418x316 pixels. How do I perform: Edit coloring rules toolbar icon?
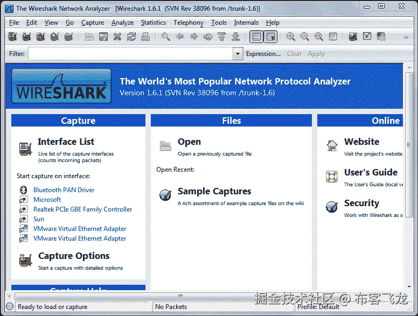click(x=381, y=37)
